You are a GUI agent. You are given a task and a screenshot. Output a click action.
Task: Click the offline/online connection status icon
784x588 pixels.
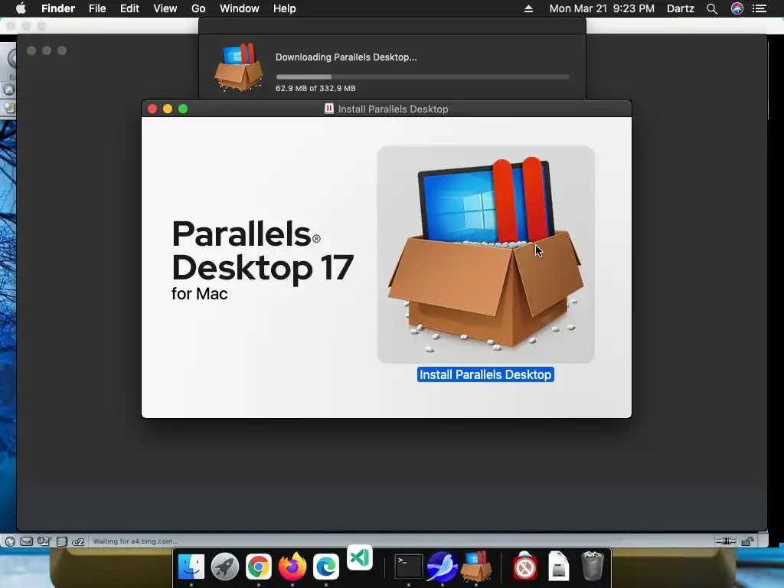click(726, 541)
